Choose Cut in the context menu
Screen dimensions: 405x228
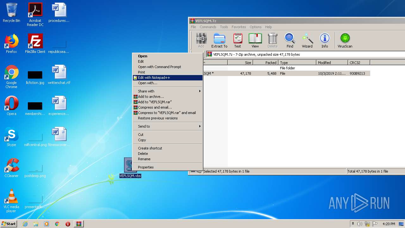coord(168,135)
